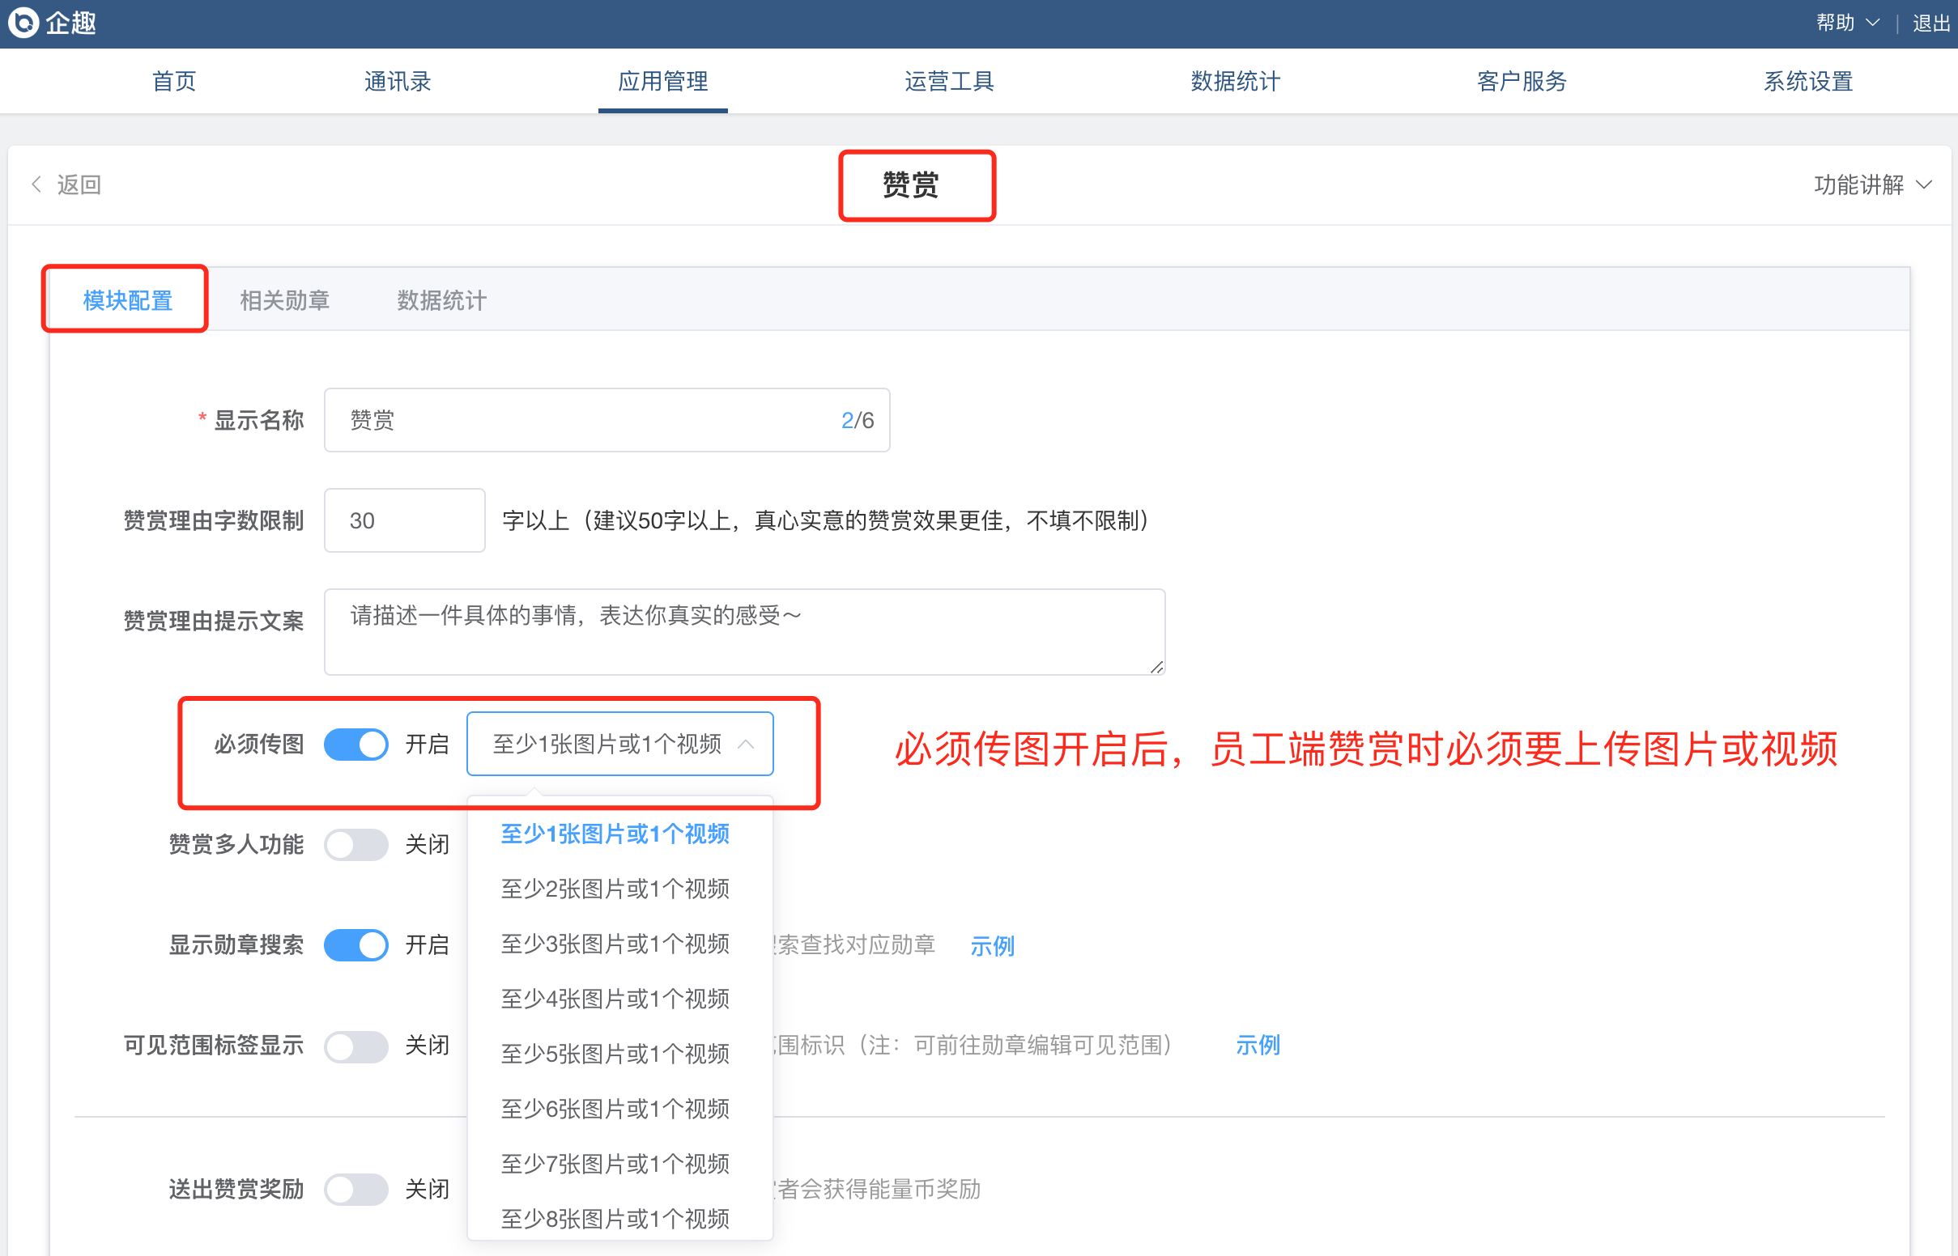Click the 赞赏理由字数限制 number field
Image resolution: width=1958 pixels, height=1256 pixels.
pos(404,520)
